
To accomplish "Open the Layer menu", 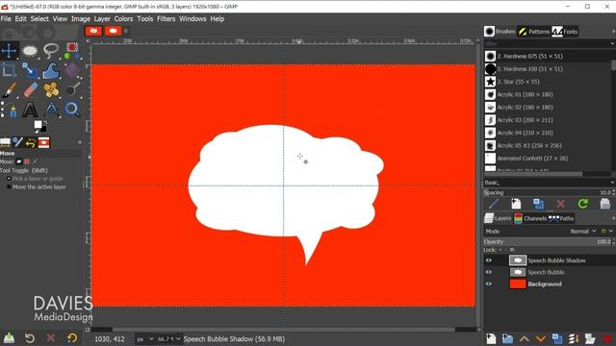I will tap(102, 19).
